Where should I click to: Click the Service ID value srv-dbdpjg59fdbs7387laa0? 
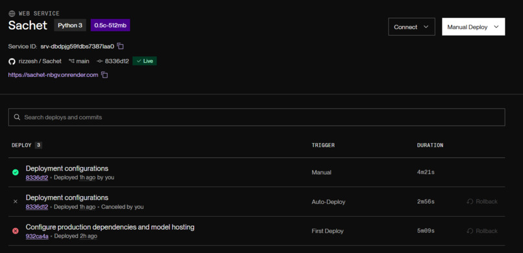pyautogui.click(x=77, y=46)
